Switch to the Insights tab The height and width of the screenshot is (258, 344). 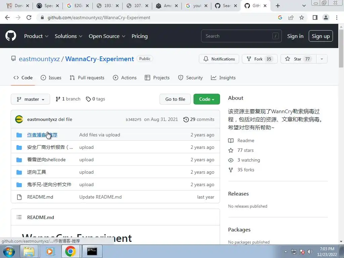(x=223, y=78)
